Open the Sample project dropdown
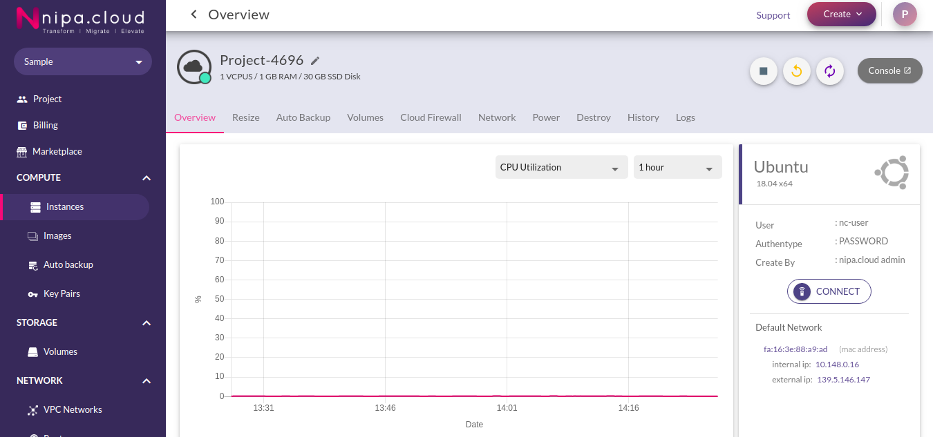 [x=83, y=61]
